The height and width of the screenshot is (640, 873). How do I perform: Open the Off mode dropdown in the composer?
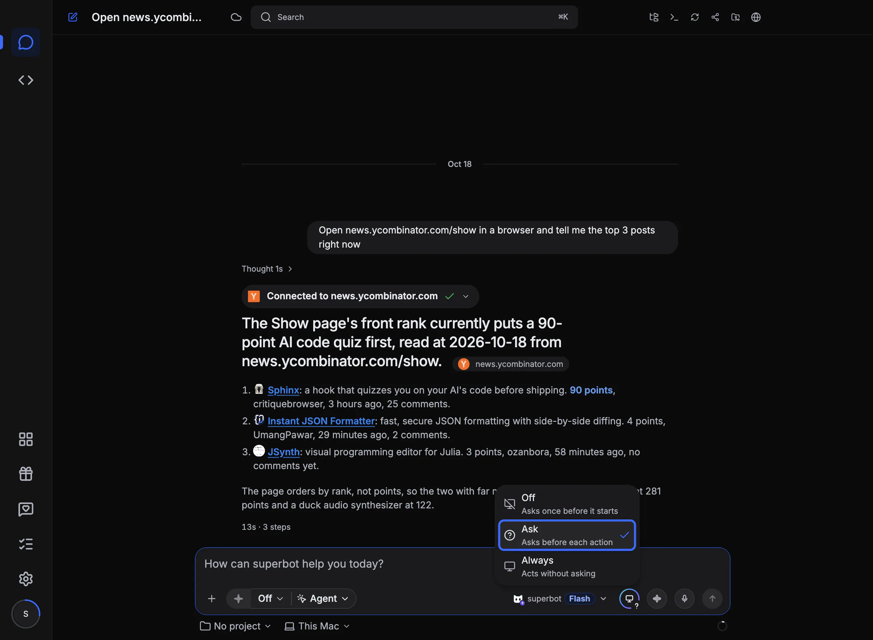coord(271,599)
